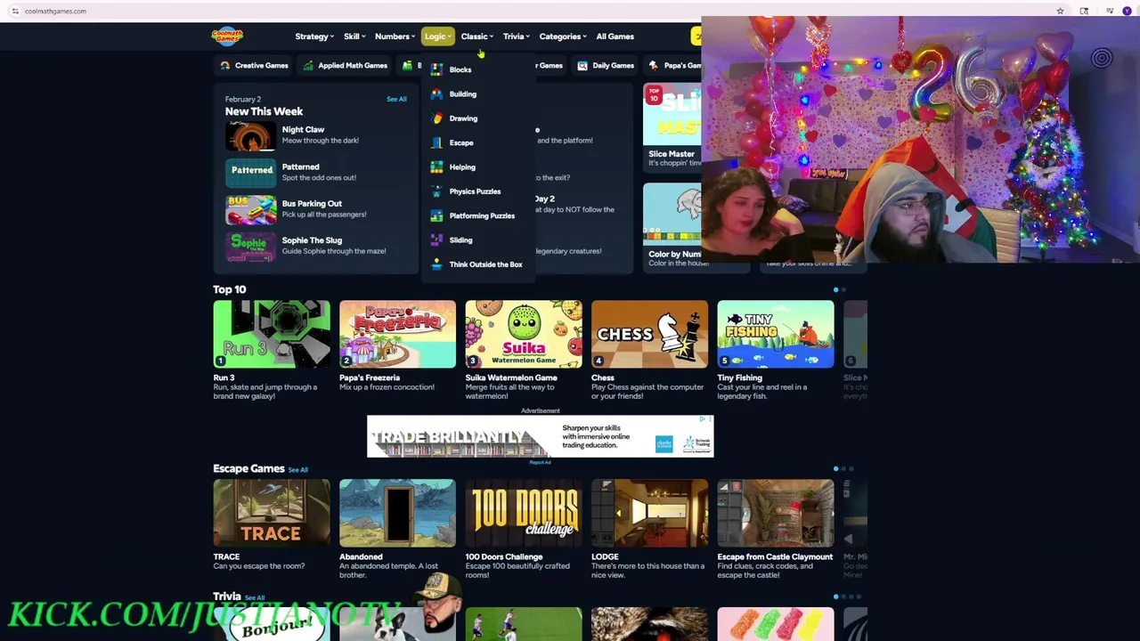Collapse the Logic dropdown menu
This screenshot has height=641, width=1140.
pyautogui.click(x=437, y=37)
